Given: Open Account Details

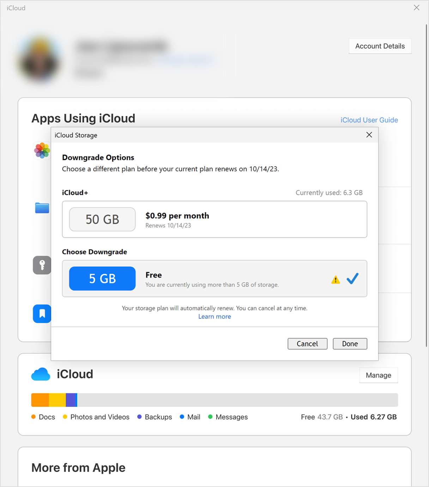Looking at the screenshot, I should (x=380, y=46).
